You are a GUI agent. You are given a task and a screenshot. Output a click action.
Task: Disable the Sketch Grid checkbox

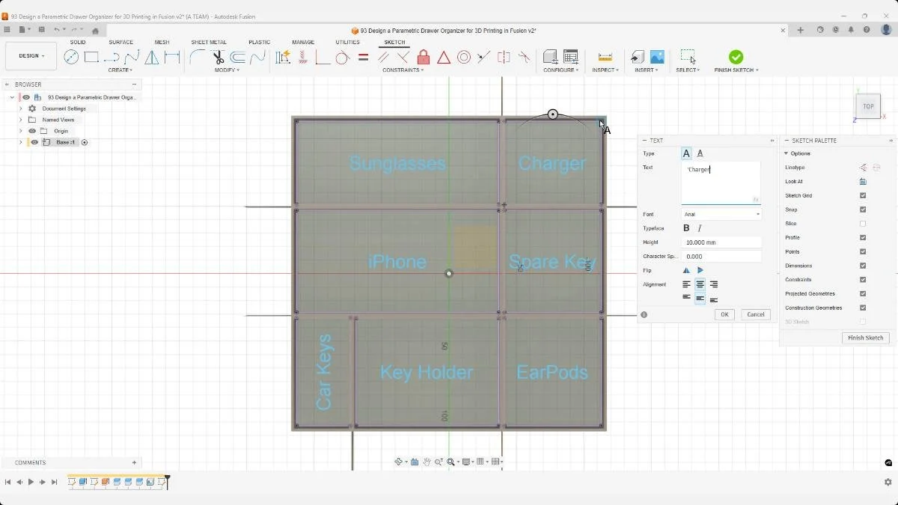pos(863,195)
